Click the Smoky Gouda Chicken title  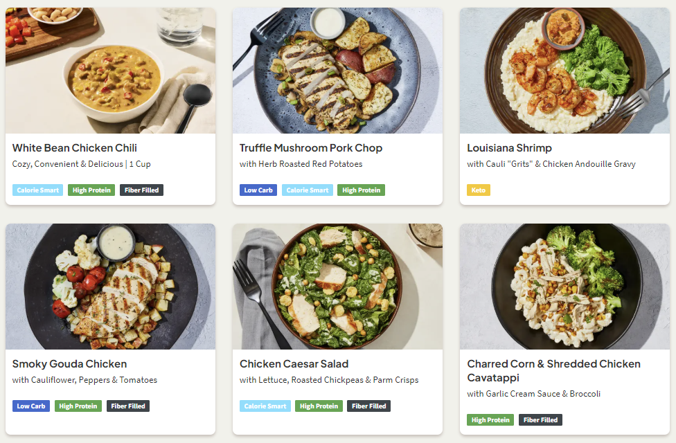(69, 363)
